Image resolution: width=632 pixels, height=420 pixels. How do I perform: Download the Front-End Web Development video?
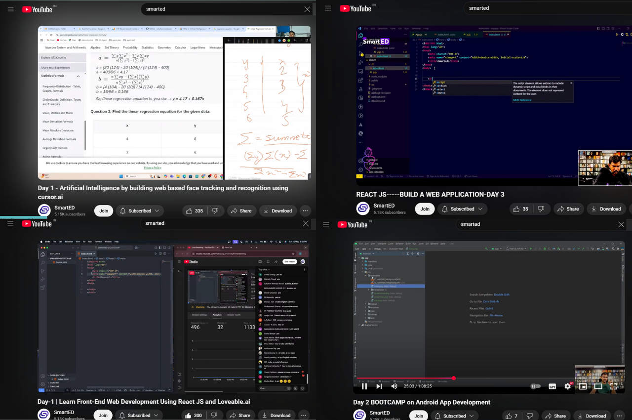(276, 416)
